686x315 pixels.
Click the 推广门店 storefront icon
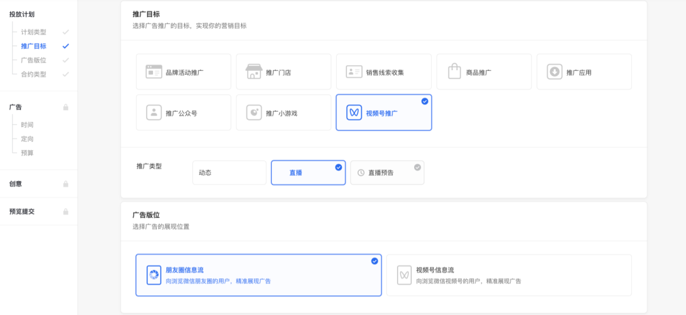pyautogui.click(x=254, y=72)
